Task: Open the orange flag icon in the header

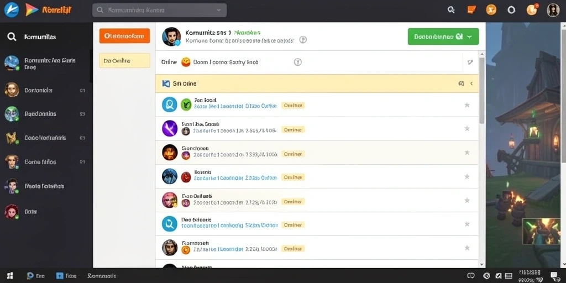Action: (x=471, y=10)
